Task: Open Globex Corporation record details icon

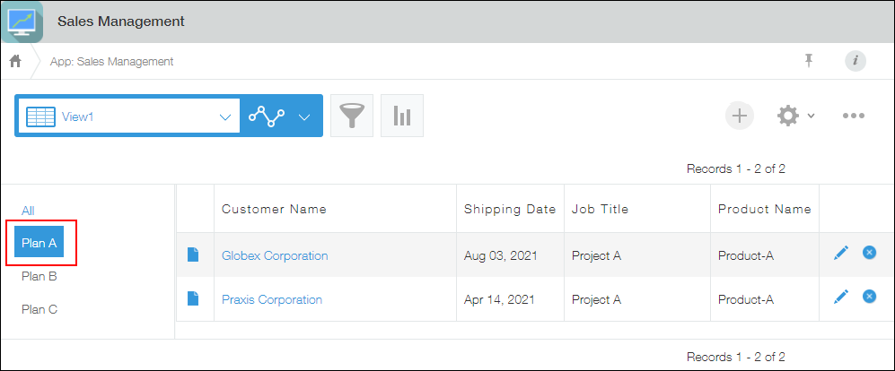Action: (193, 255)
